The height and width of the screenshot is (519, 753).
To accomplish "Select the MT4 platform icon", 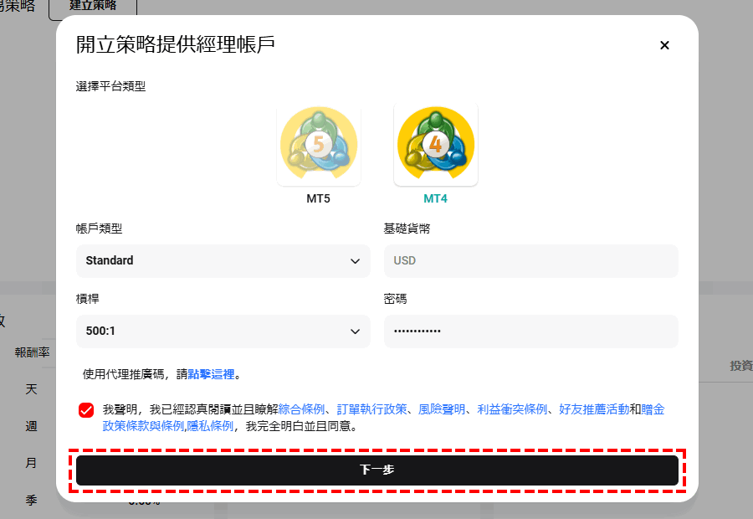I will click(436, 144).
